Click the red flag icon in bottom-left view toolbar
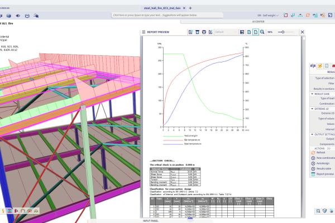 (x=16, y=211)
